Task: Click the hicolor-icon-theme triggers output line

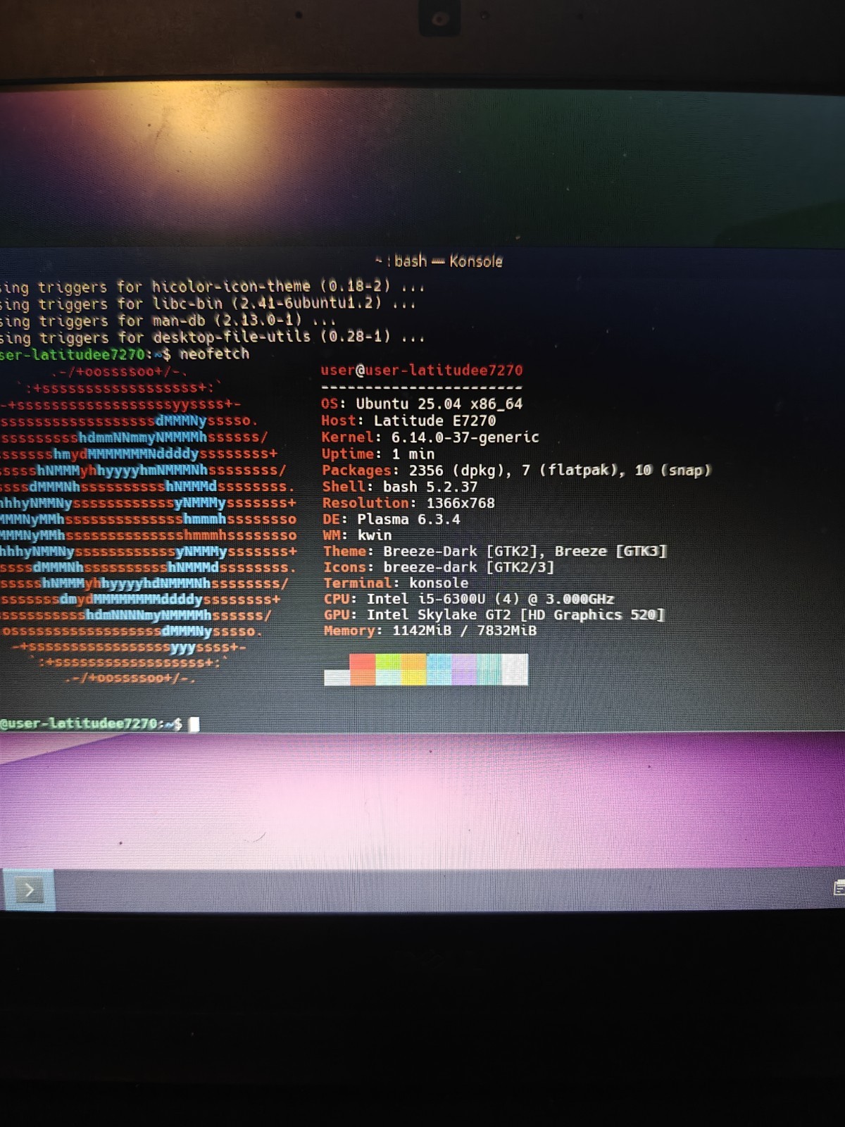Action: pos(211,287)
